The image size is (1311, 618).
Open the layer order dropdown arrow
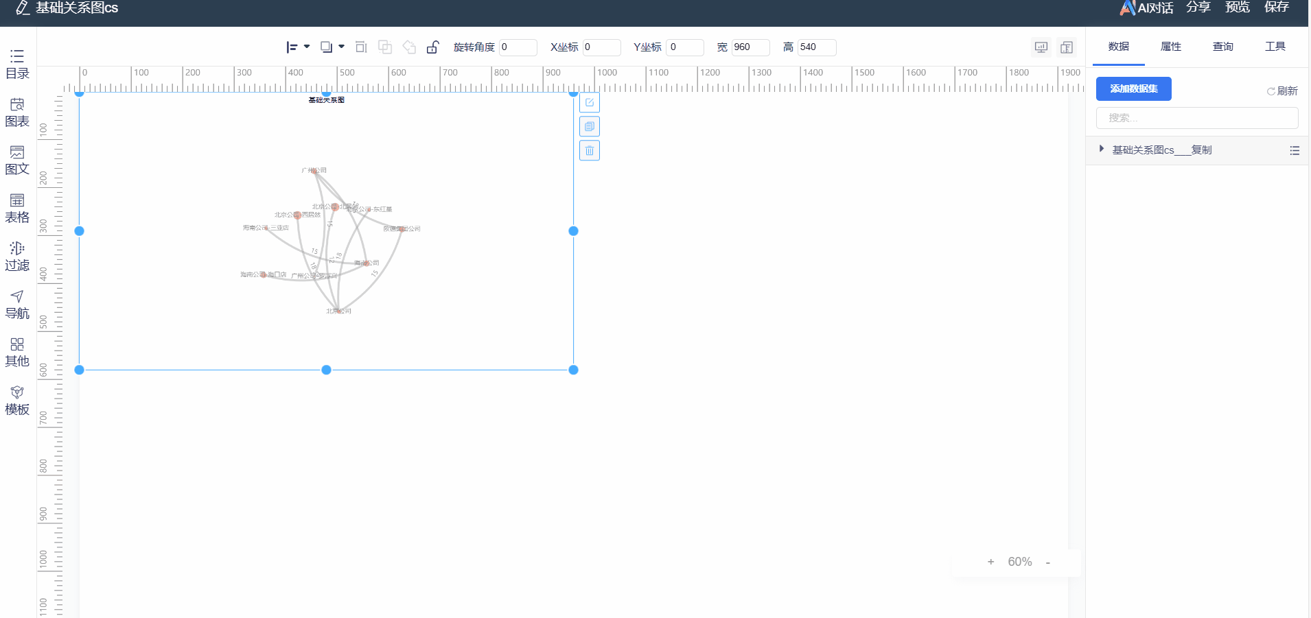341,47
